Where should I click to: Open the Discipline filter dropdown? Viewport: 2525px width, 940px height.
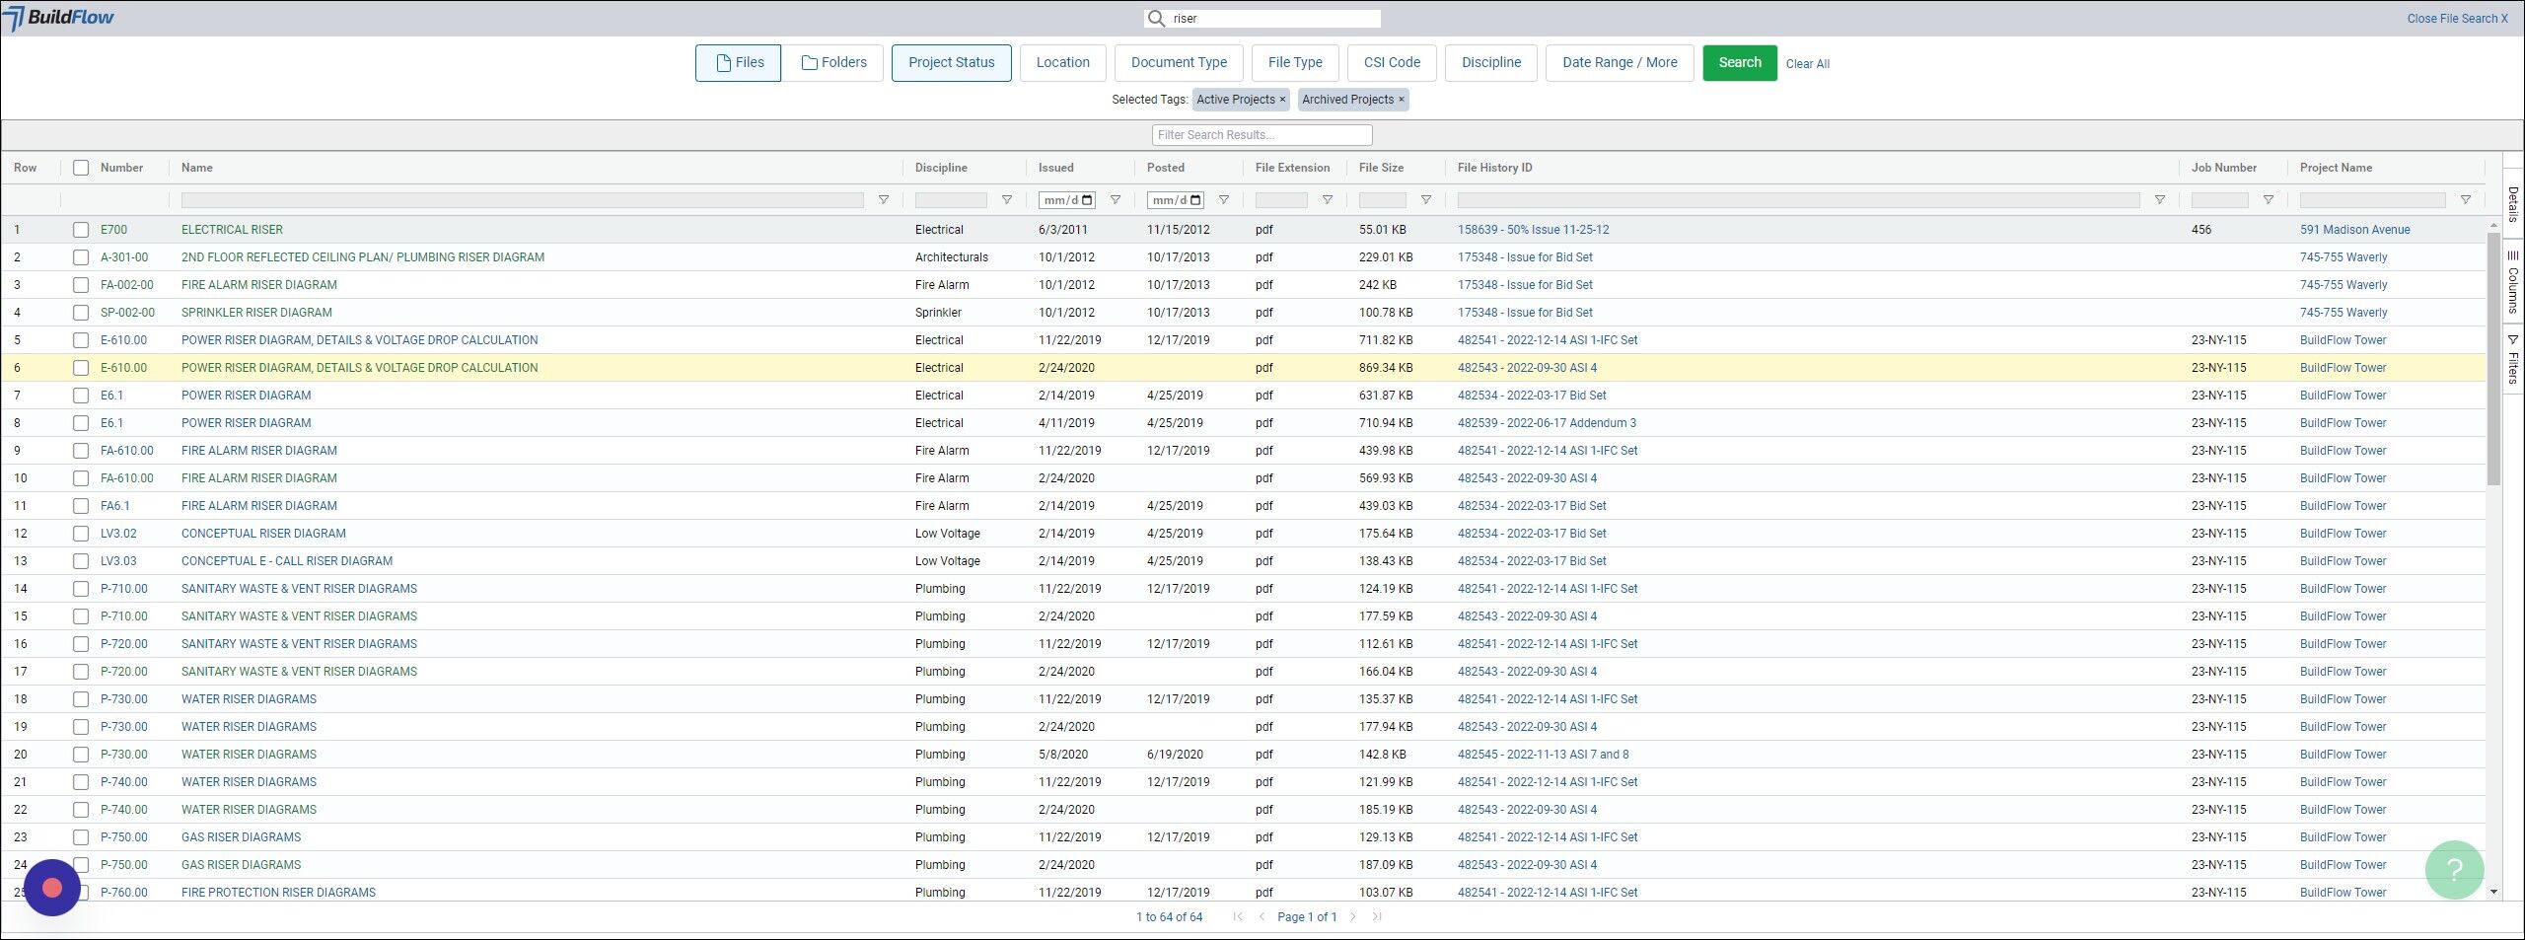pyautogui.click(x=1490, y=63)
